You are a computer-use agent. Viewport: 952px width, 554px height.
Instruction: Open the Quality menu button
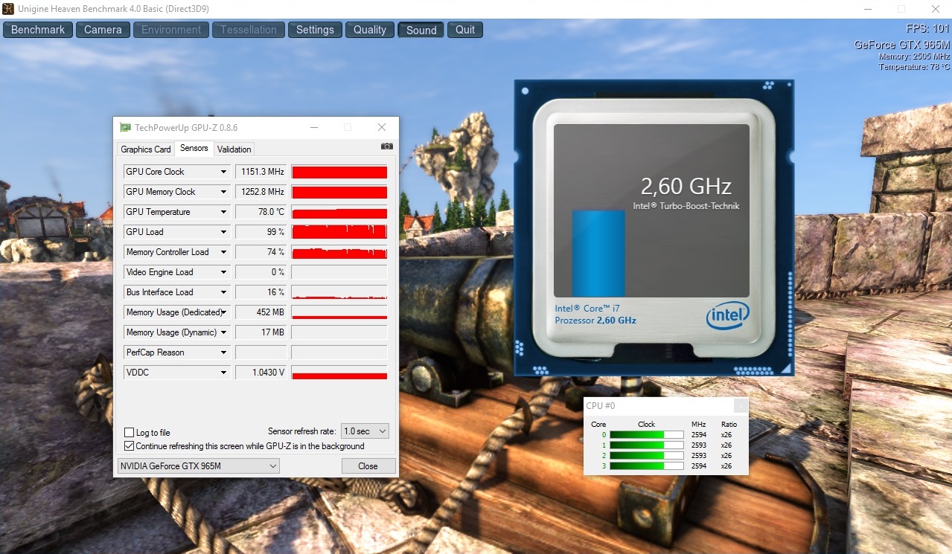(370, 30)
